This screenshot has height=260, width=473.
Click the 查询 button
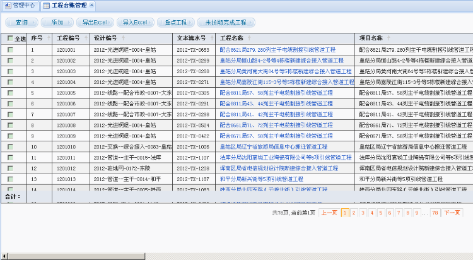(x=21, y=22)
